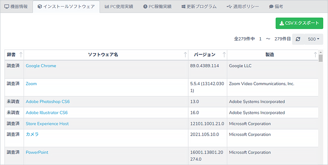Click 調査済 status in Google Chrome row
Screen dimensions: 328x165
click(x=13, y=66)
